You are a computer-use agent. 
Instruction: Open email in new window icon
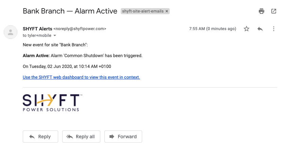click(274, 11)
